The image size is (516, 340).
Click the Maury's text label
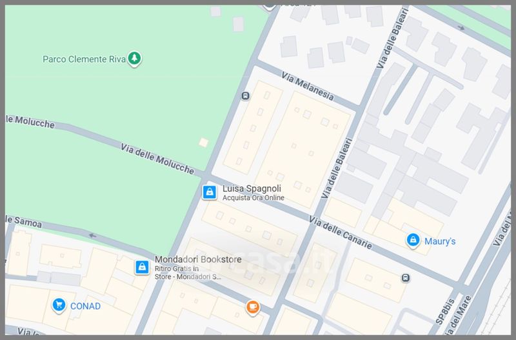click(441, 241)
